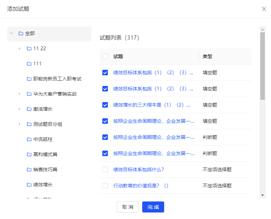Uncheck the second 绩效目标体系包括 填空题 row
The image size is (271, 219).
tap(105, 89)
